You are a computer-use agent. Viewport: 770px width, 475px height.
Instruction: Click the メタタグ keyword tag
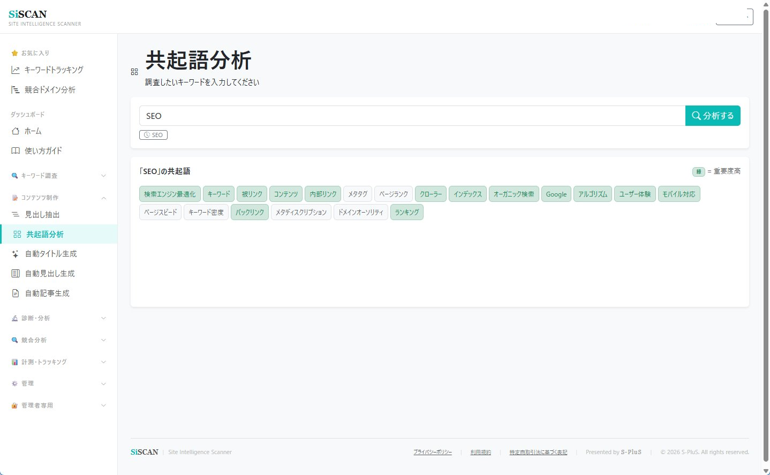[x=358, y=194]
